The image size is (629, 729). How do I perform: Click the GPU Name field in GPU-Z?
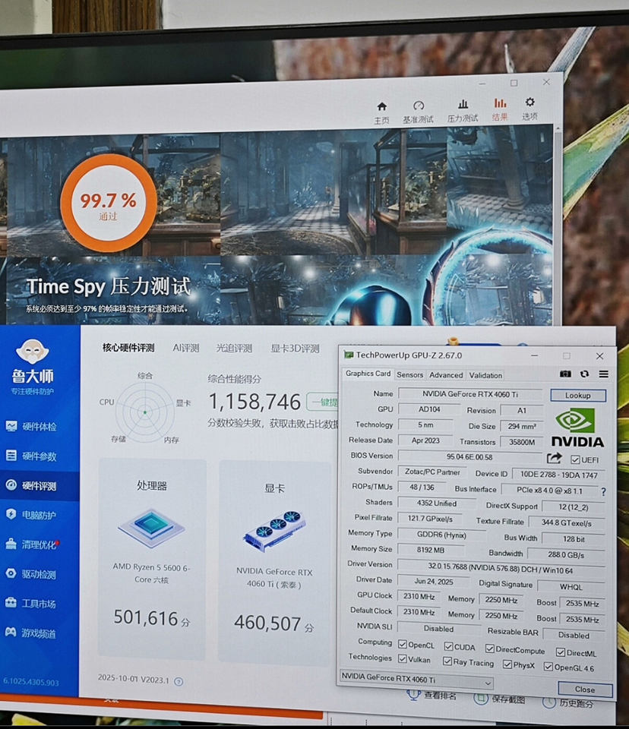point(470,394)
